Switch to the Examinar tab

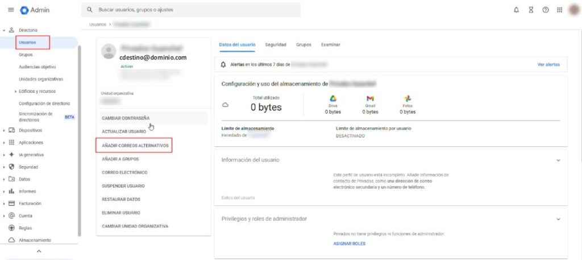point(330,44)
